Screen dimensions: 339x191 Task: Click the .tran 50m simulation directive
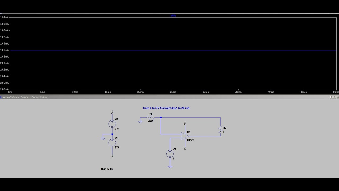[x=106, y=169]
